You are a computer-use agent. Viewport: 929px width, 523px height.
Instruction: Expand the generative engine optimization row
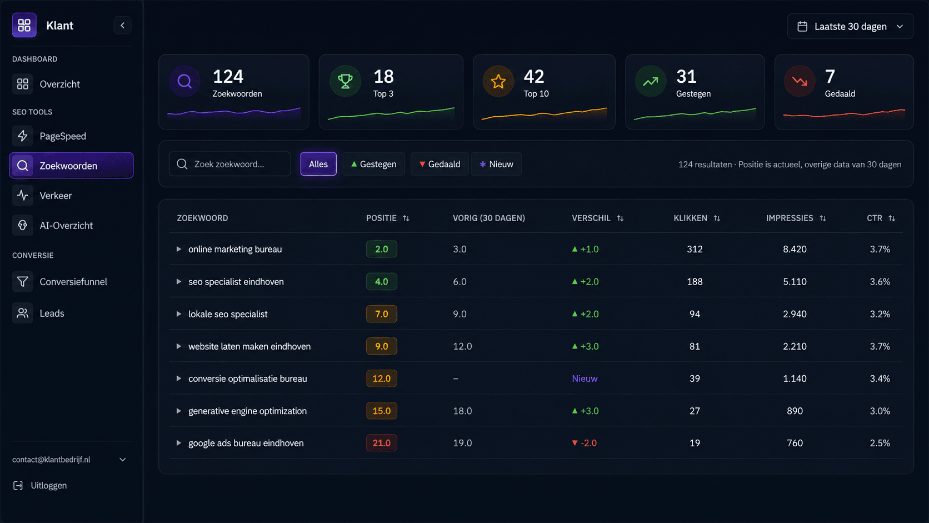tap(178, 411)
